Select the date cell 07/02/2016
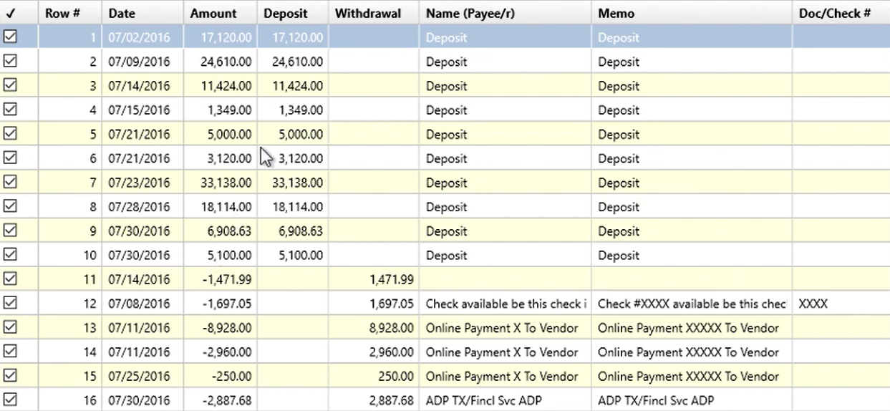The width and height of the screenshot is (890, 411). coord(142,37)
